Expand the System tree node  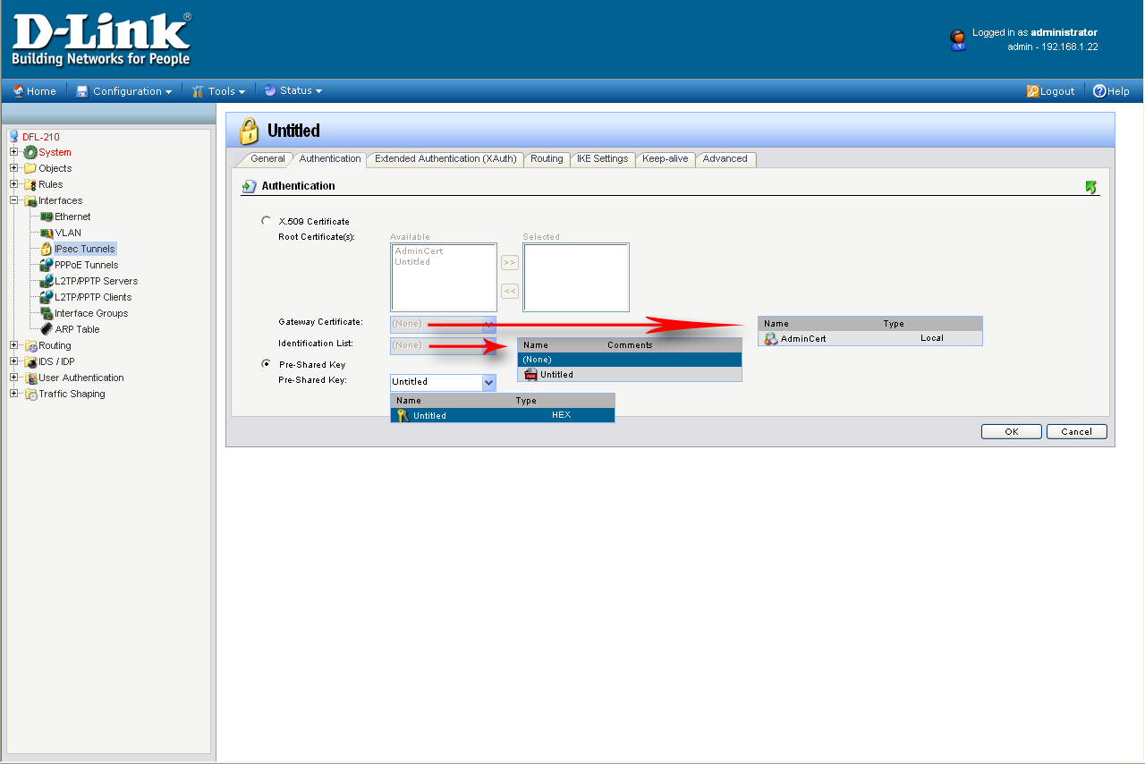coord(14,152)
